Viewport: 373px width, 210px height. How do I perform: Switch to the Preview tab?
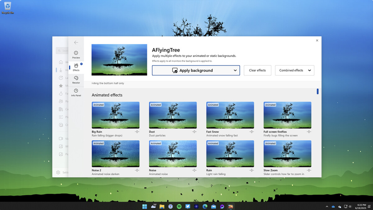76,54
